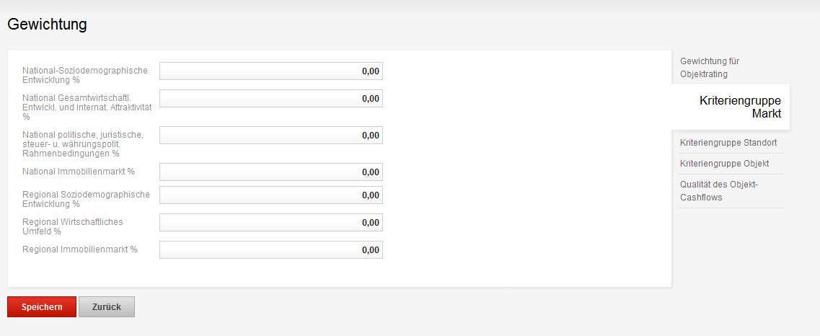Viewport: 820px width, 336px height.
Task: Click the Regional Wirtschaftliches Umfeld % field
Action: (x=270, y=223)
